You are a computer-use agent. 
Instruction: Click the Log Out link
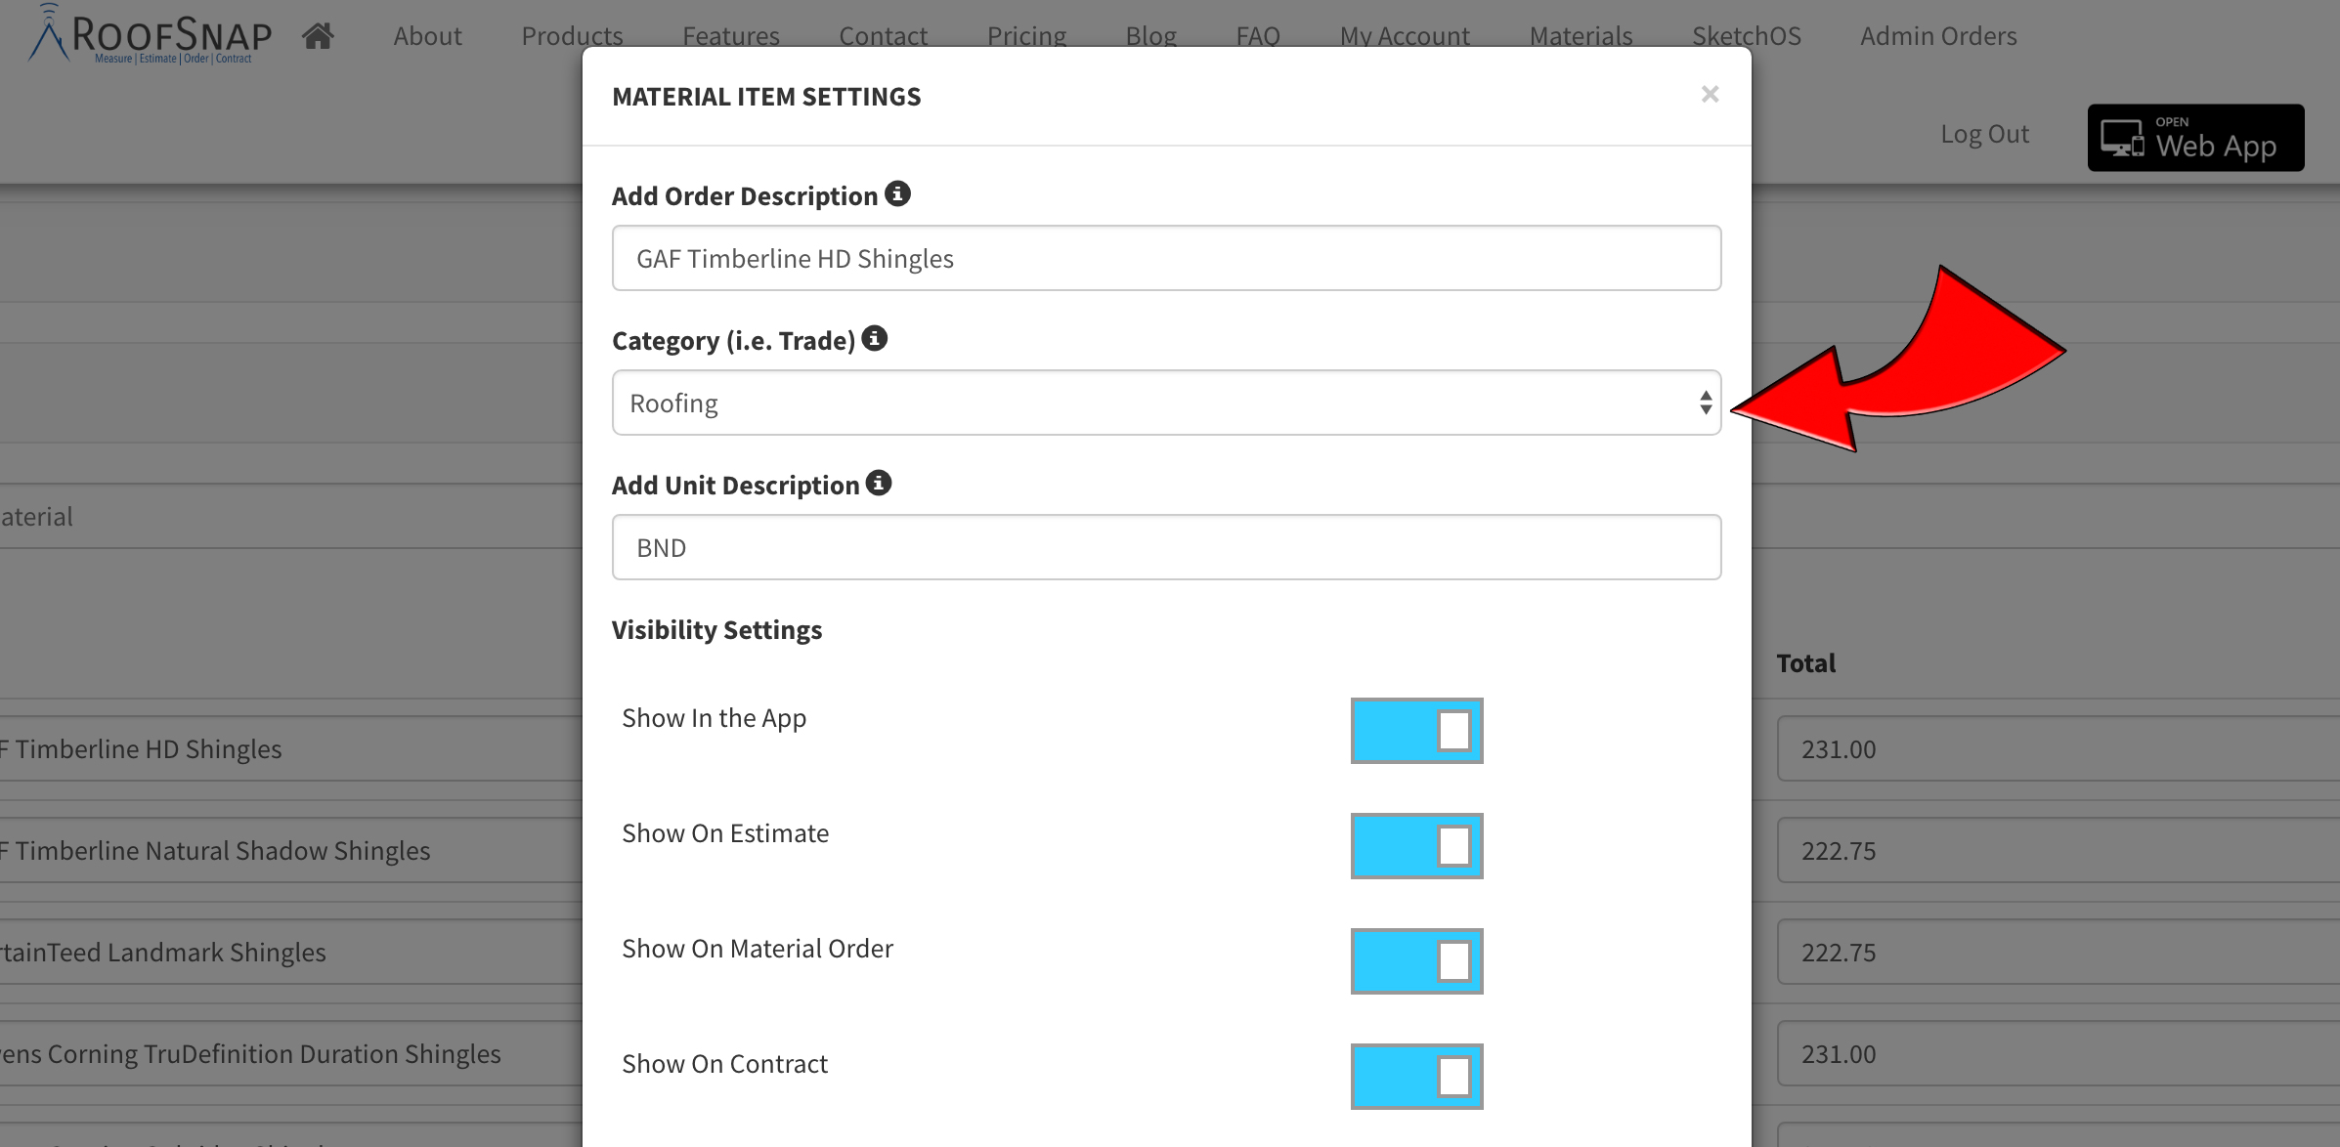(1984, 134)
